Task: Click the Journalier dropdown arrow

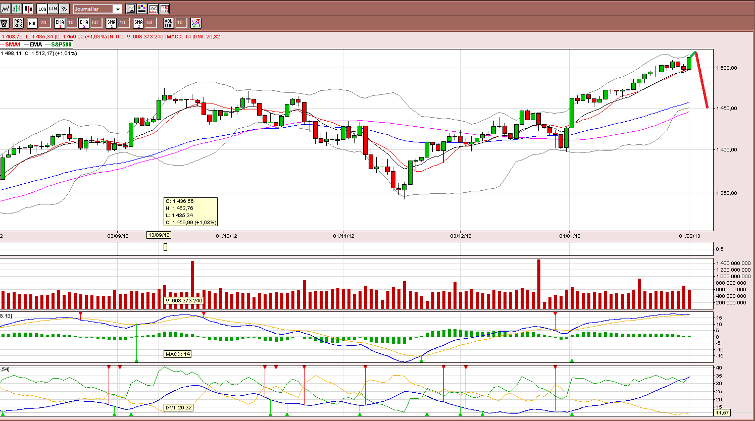Action: click(118, 9)
